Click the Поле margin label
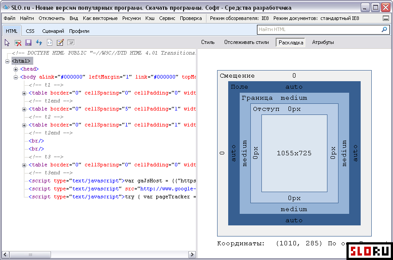393x260 pixels. tap(239, 87)
